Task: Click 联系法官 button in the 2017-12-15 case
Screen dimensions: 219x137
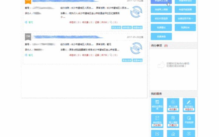Action: (116, 27)
